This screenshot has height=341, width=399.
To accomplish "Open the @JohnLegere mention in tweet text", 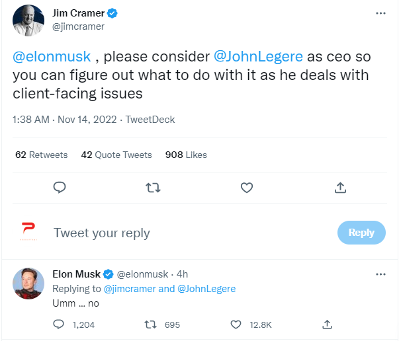I will (x=259, y=57).
